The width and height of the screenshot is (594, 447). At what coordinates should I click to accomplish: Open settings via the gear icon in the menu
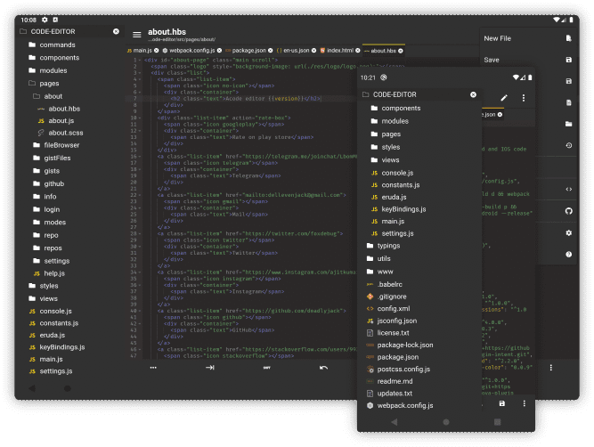[x=568, y=233]
